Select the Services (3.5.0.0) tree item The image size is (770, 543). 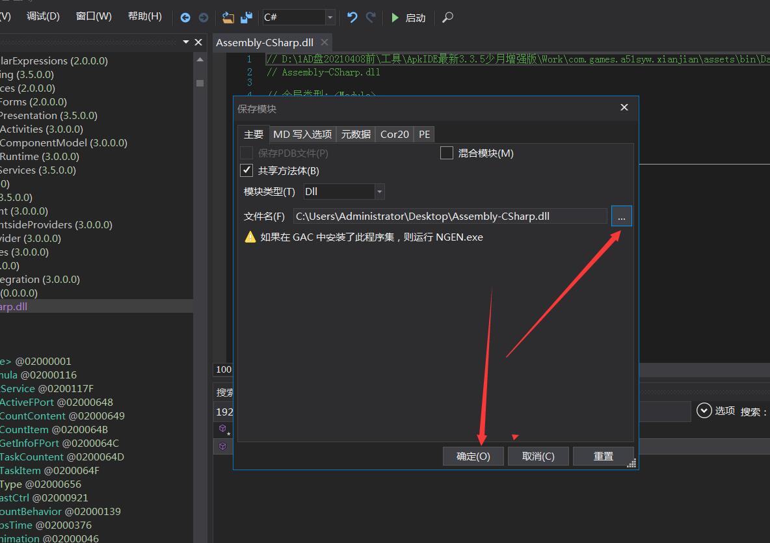point(38,170)
